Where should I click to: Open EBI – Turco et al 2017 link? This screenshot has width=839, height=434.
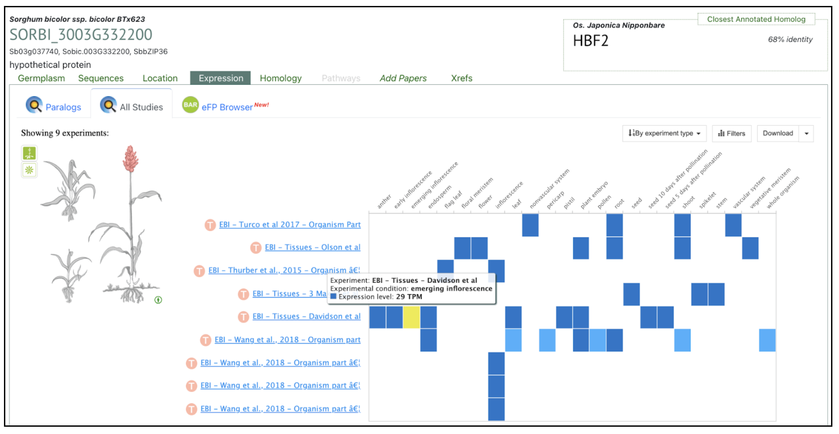pyautogui.click(x=289, y=225)
